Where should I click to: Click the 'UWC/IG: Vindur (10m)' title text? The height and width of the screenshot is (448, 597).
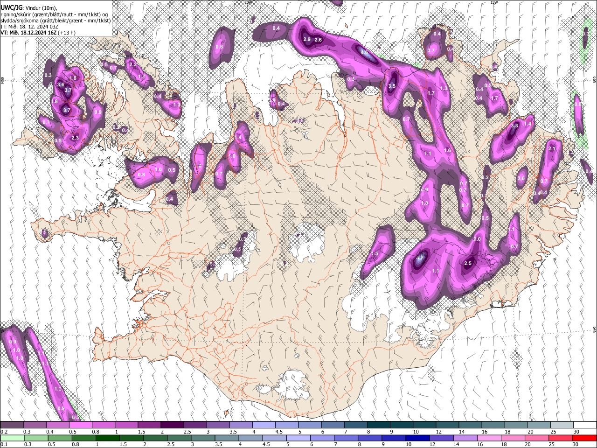(29, 8)
